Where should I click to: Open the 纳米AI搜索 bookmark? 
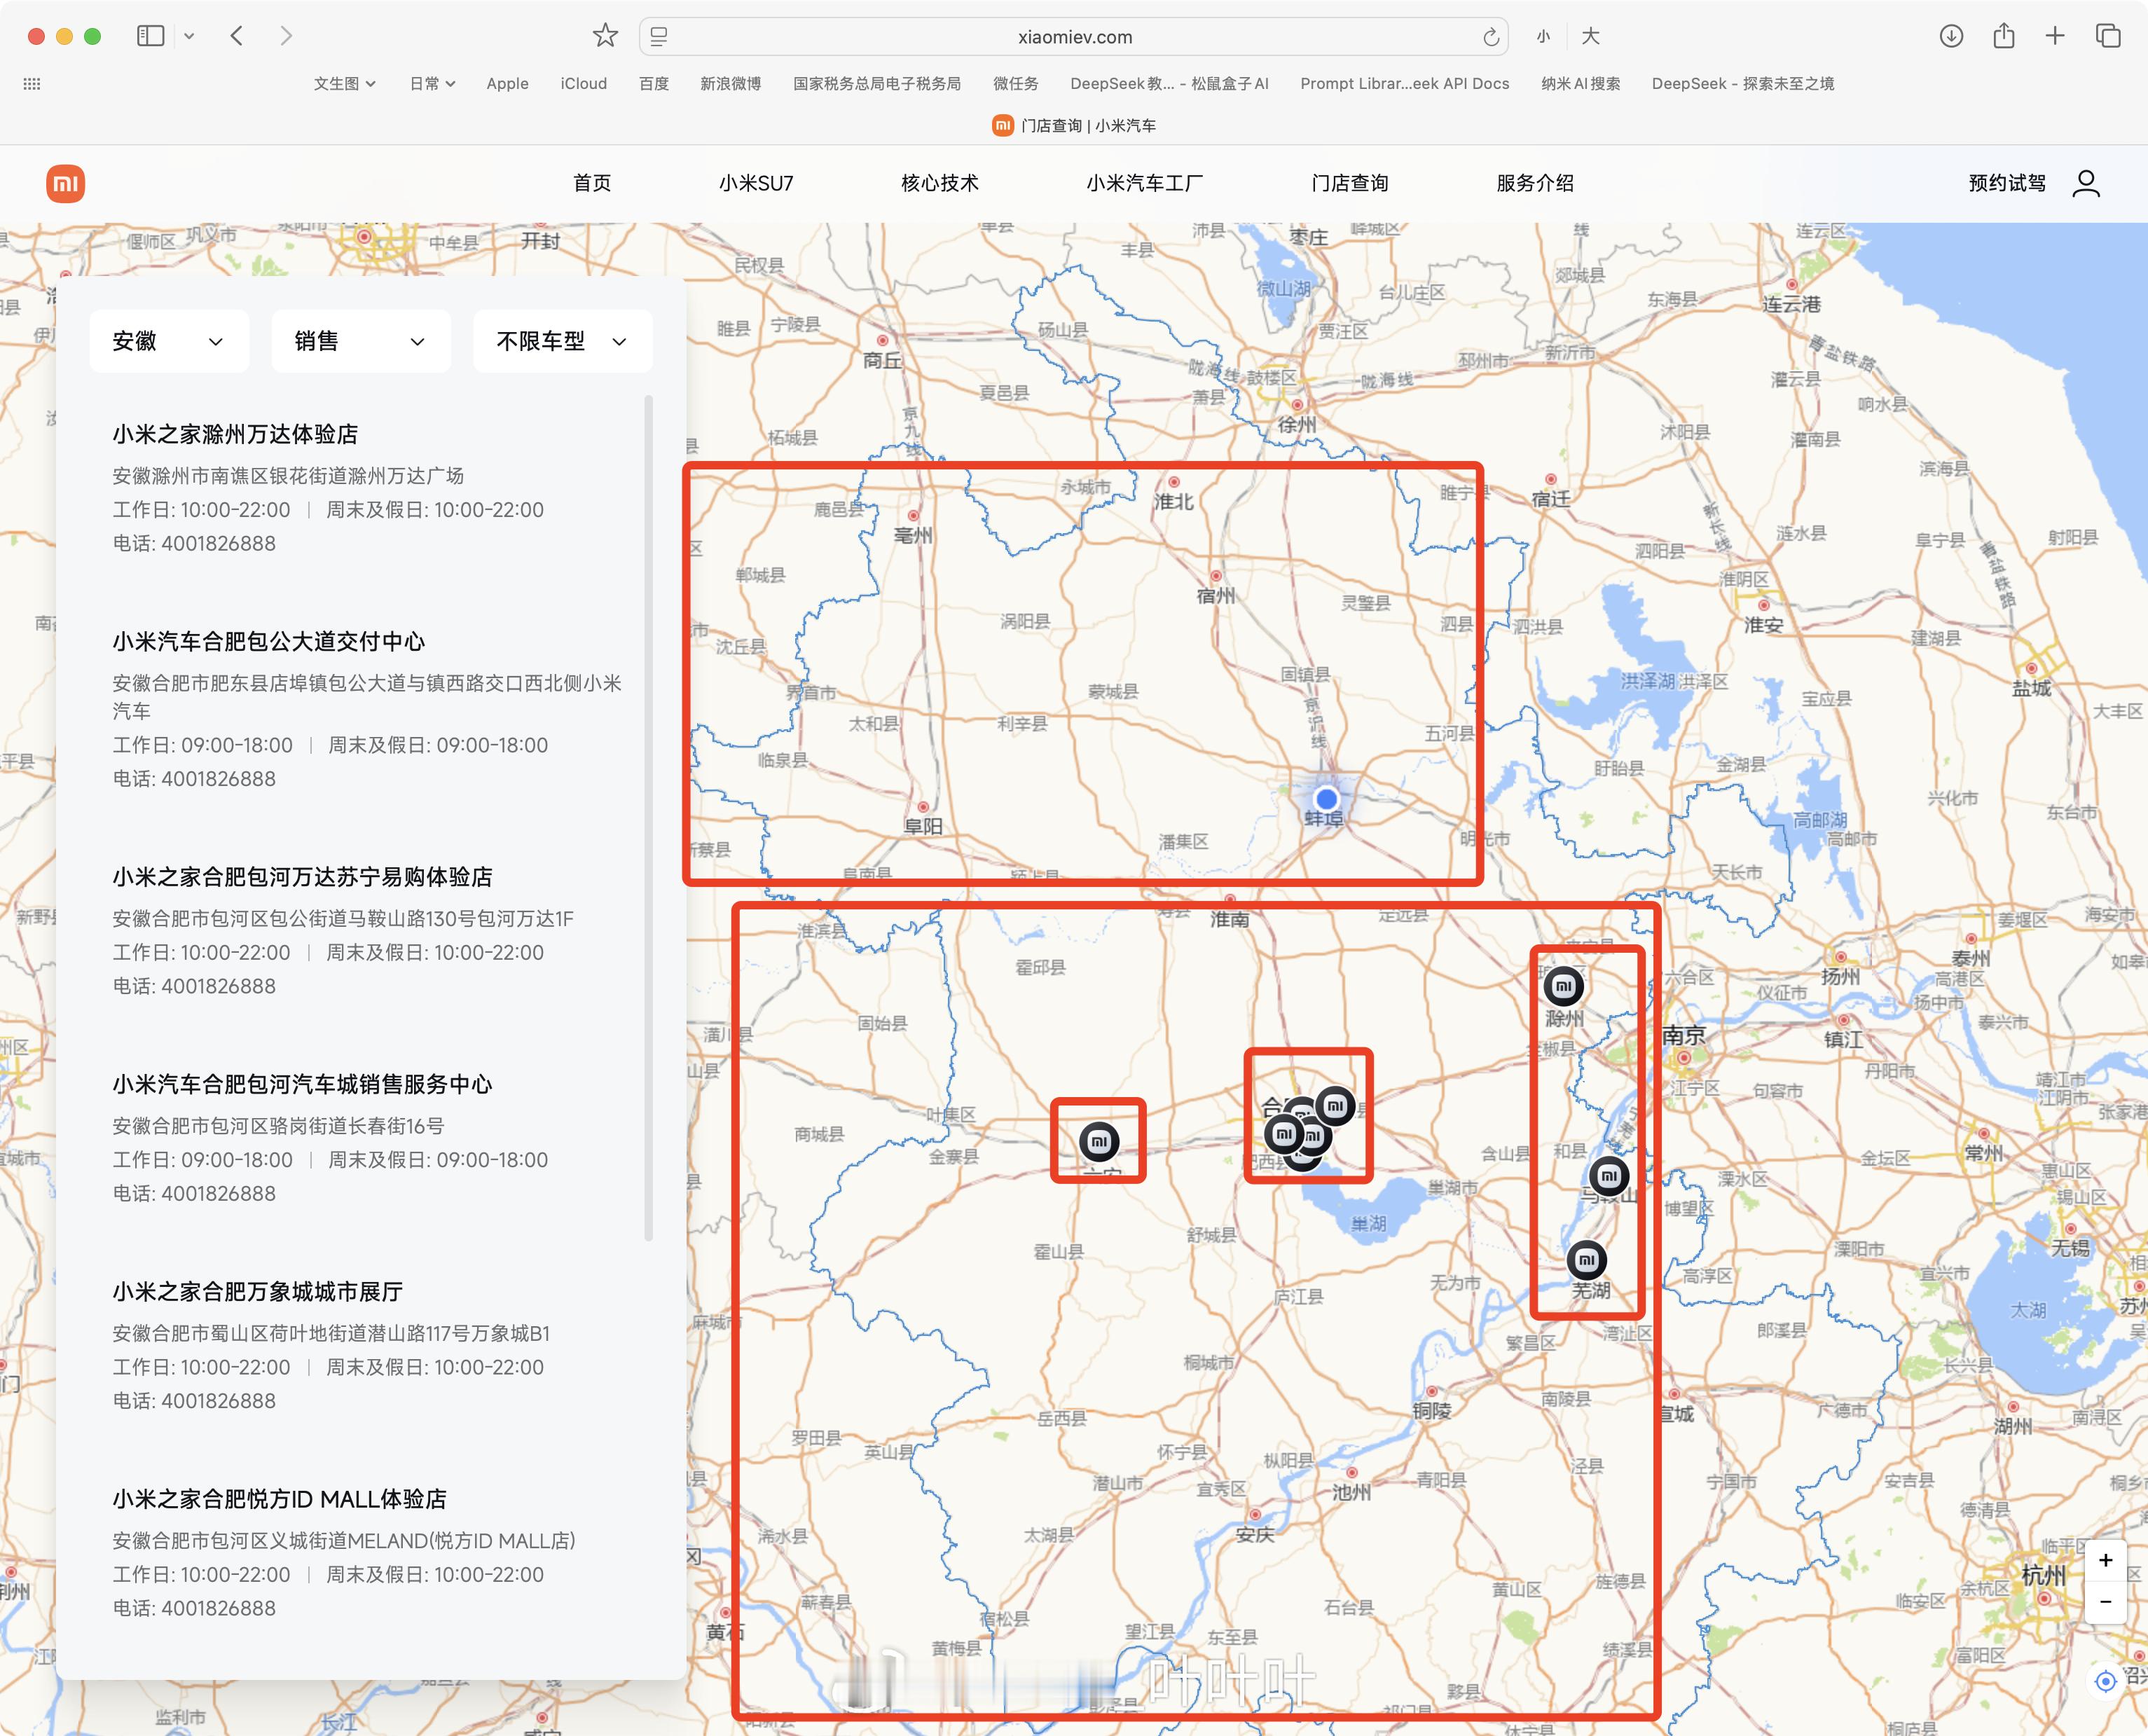[1580, 84]
